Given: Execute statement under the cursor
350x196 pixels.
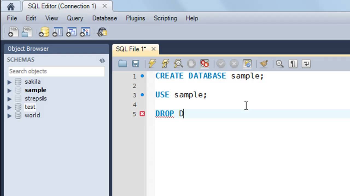Looking at the screenshot, I should pyautogui.click(x=165, y=64).
